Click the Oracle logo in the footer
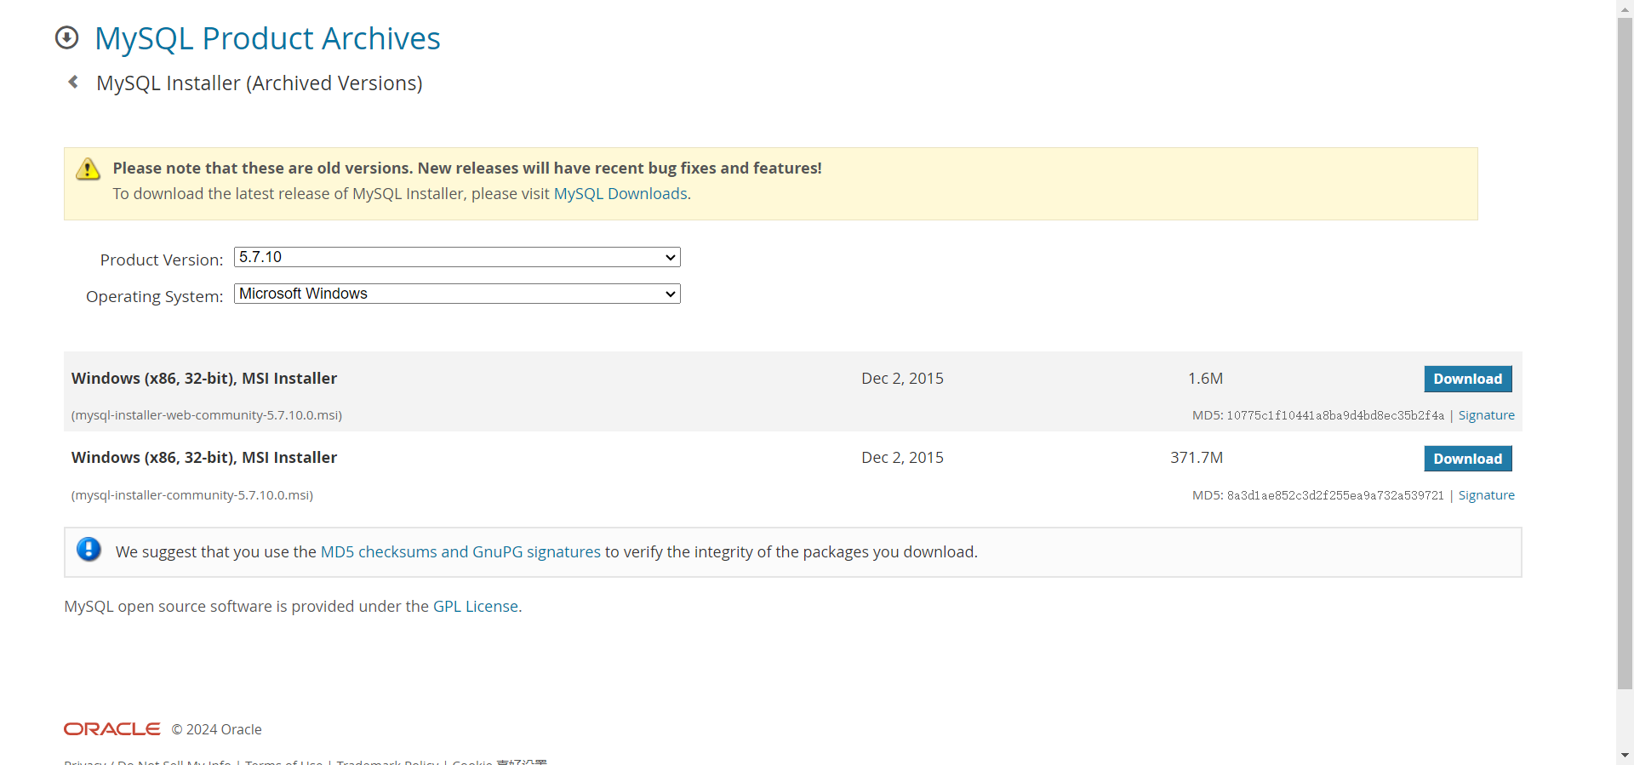The image size is (1634, 765). pyautogui.click(x=111, y=729)
